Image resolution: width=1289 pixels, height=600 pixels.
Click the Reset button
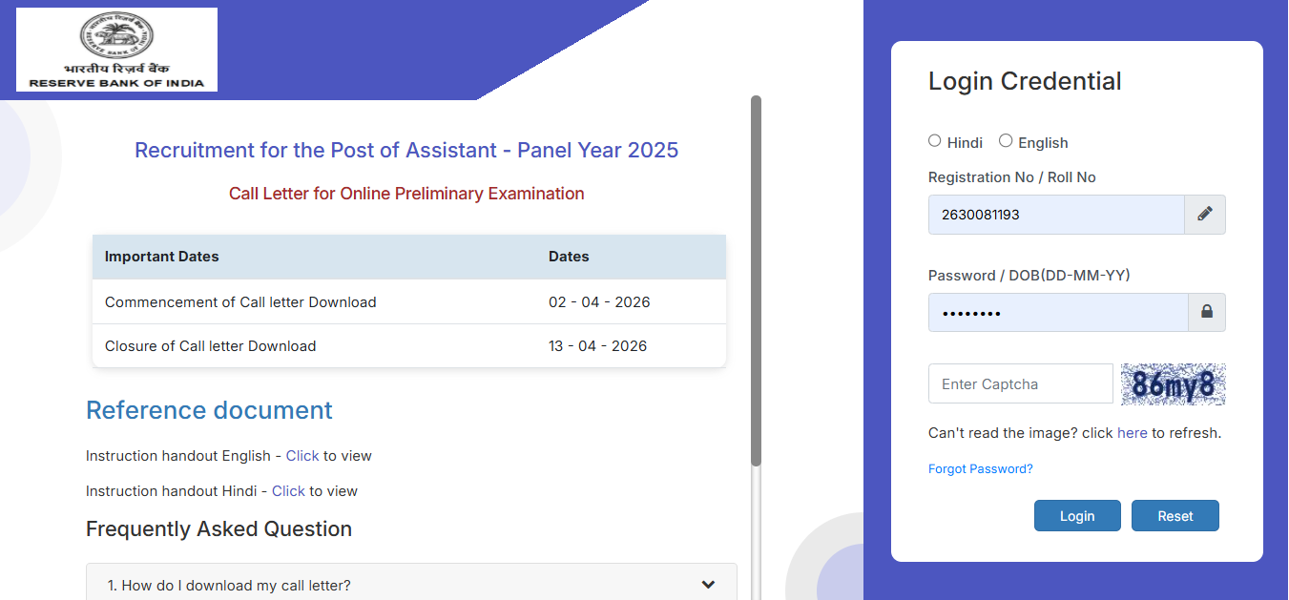[1175, 515]
